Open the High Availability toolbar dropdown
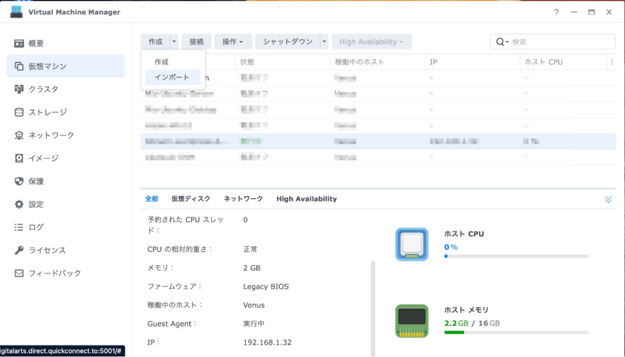The height and width of the screenshot is (357, 625). [x=372, y=41]
